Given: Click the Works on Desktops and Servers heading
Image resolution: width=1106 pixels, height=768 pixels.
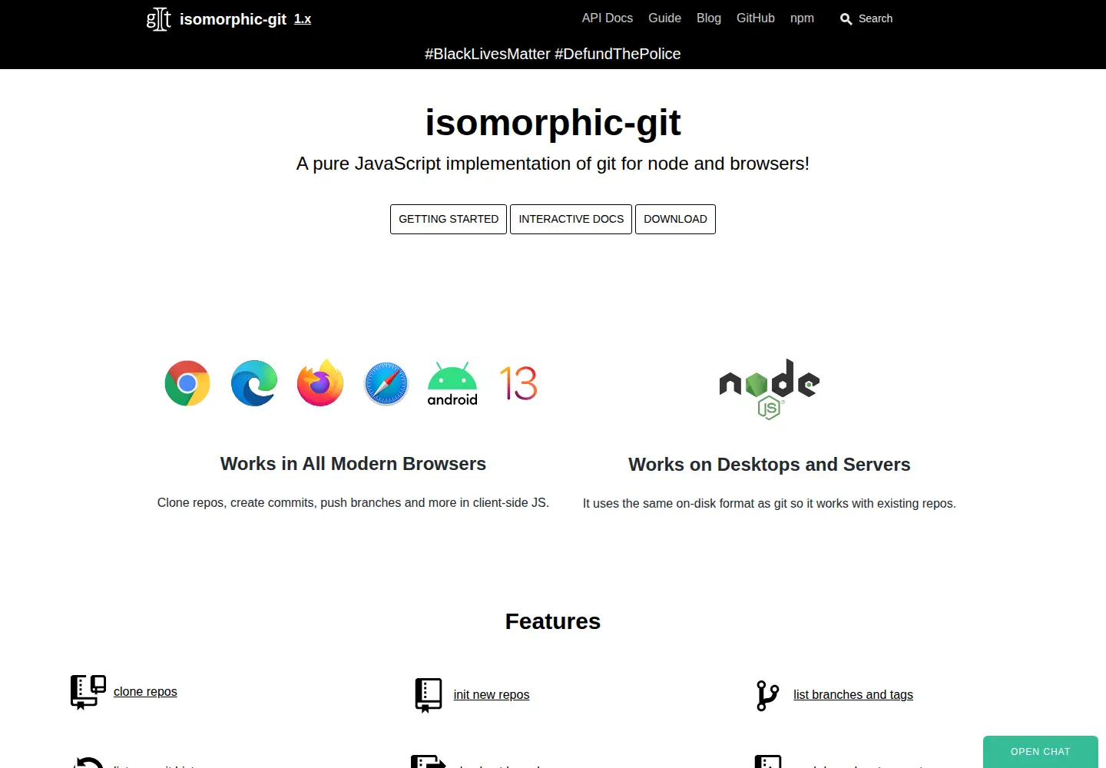Looking at the screenshot, I should (770, 465).
